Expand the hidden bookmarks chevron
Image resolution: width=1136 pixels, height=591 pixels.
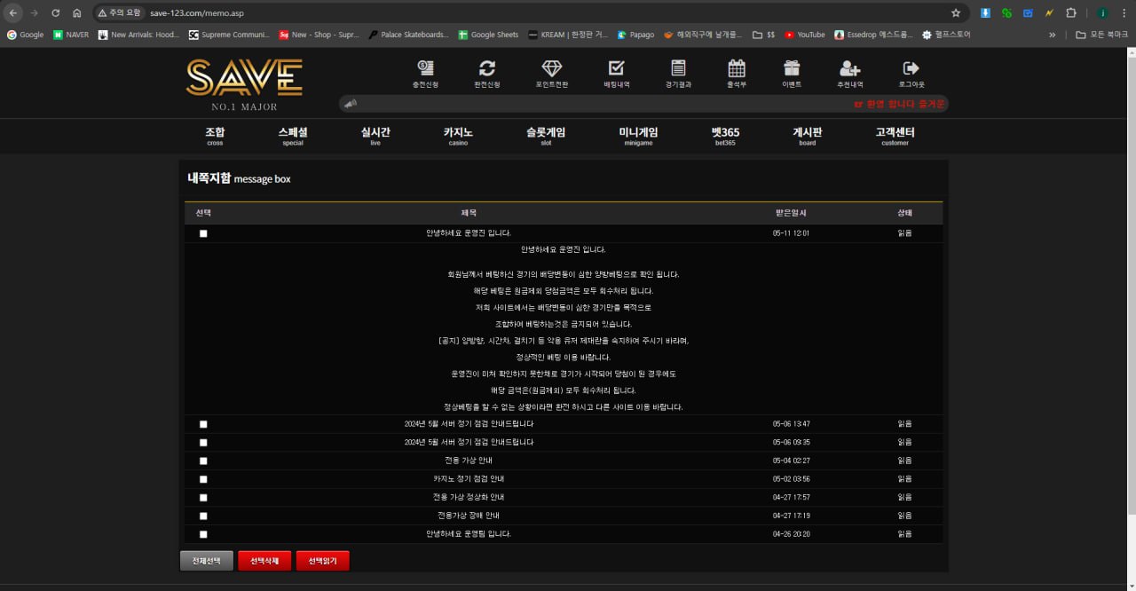tap(1053, 35)
